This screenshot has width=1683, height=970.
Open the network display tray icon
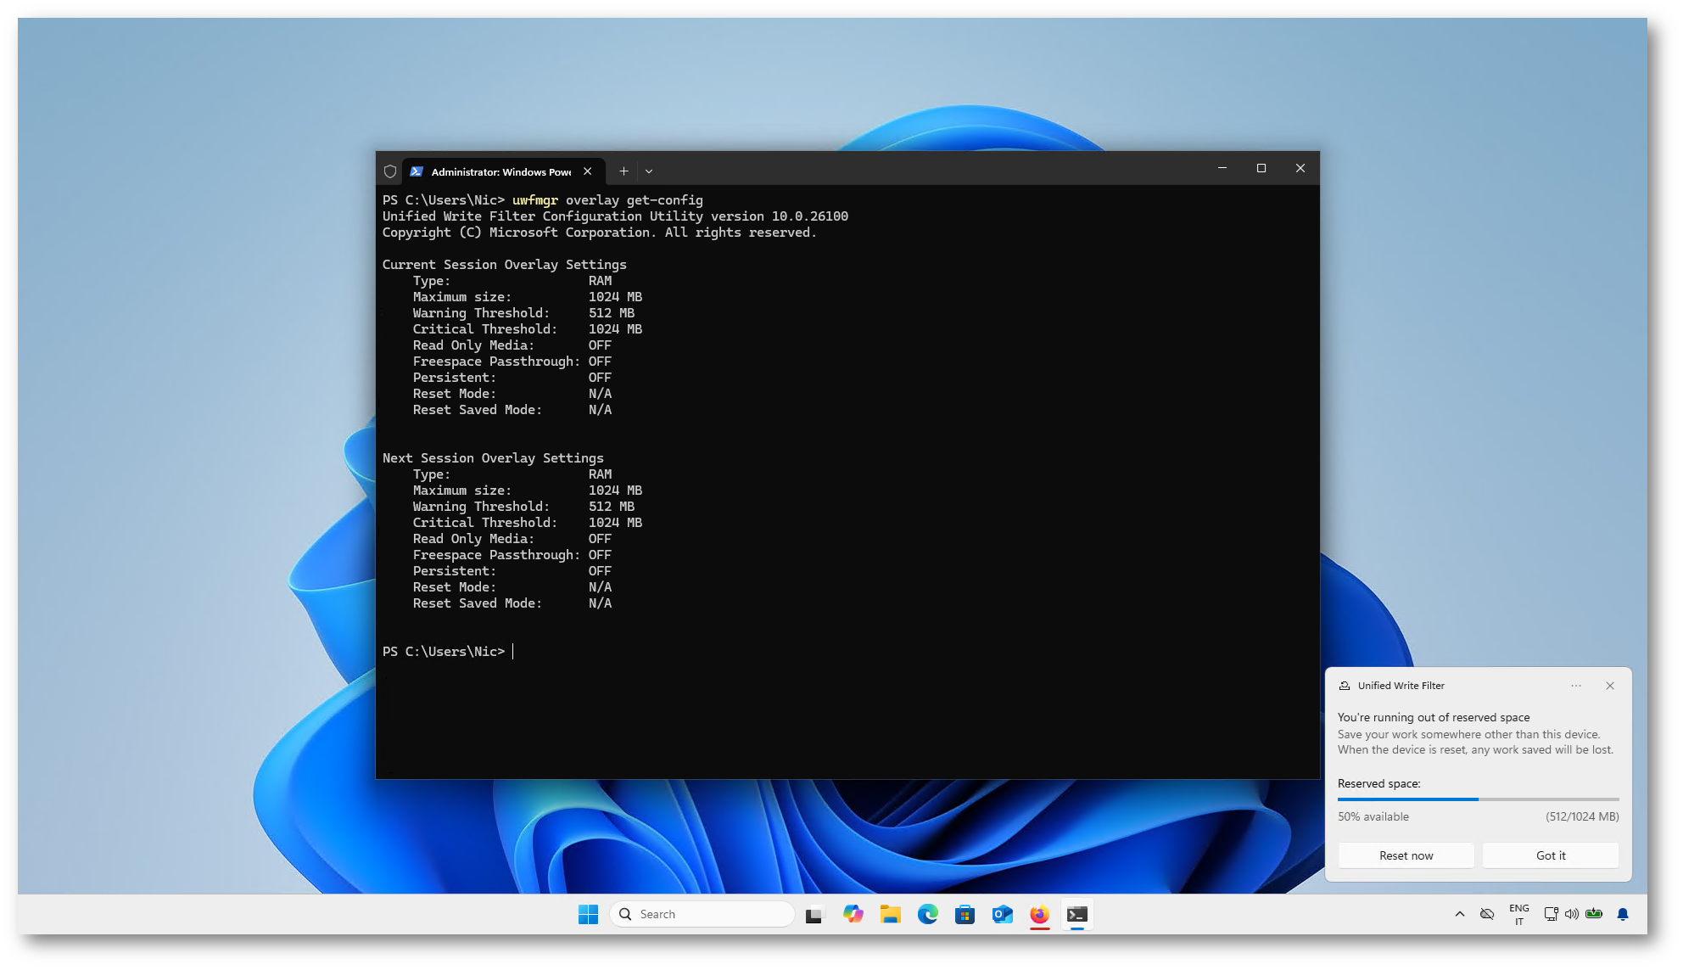coord(1551,914)
